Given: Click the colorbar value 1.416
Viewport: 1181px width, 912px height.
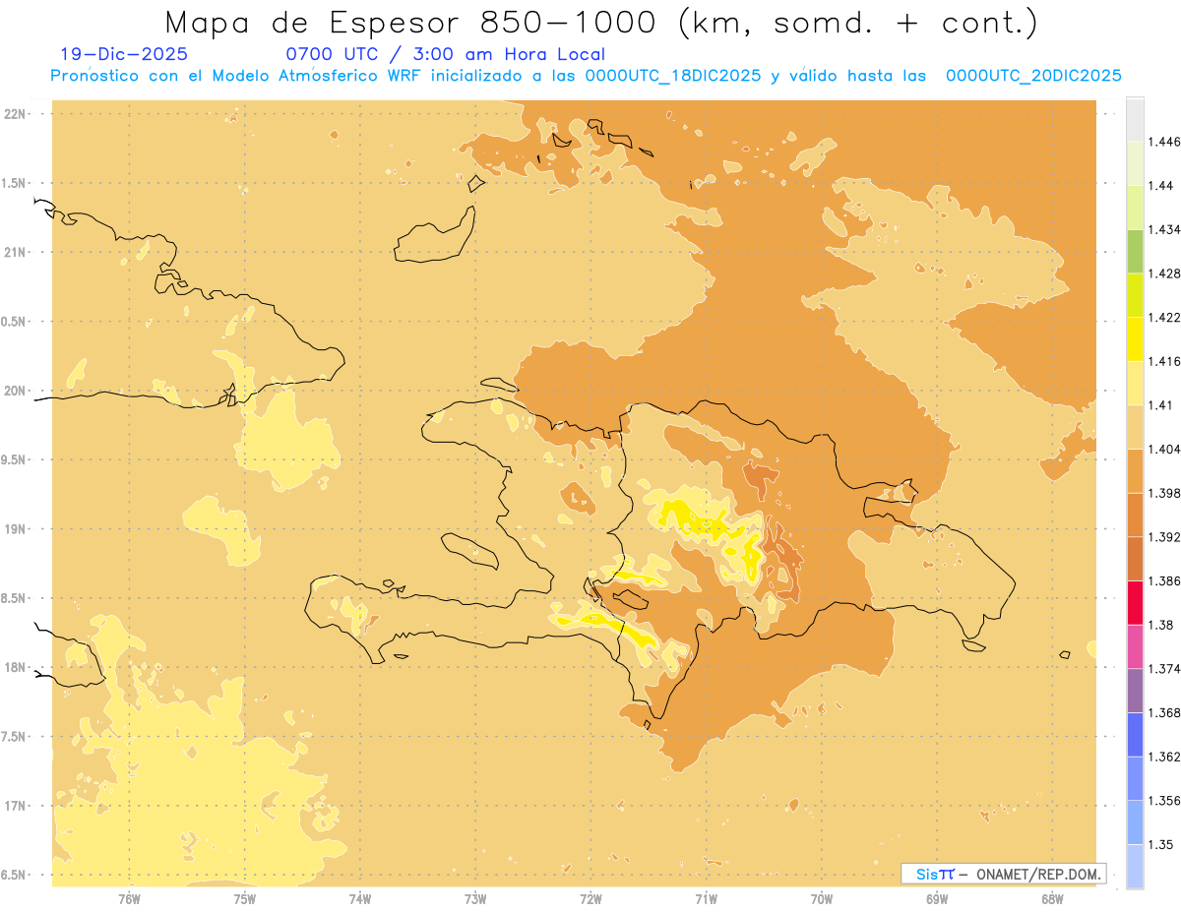Looking at the screenshot, I should (x=1164, y=361).
